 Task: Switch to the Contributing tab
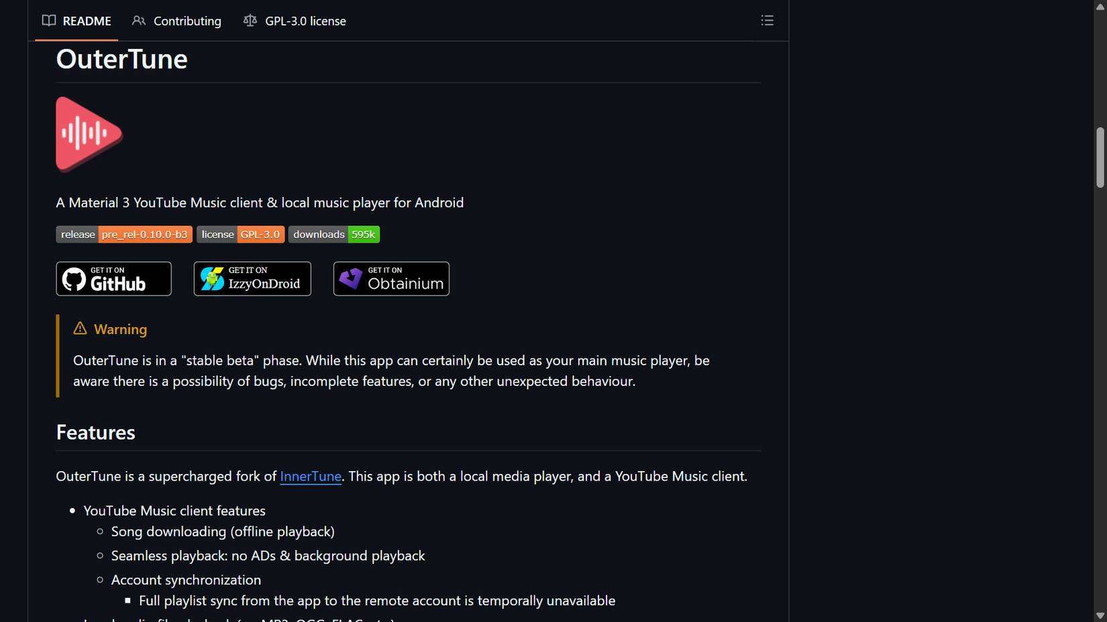[176, 21]
